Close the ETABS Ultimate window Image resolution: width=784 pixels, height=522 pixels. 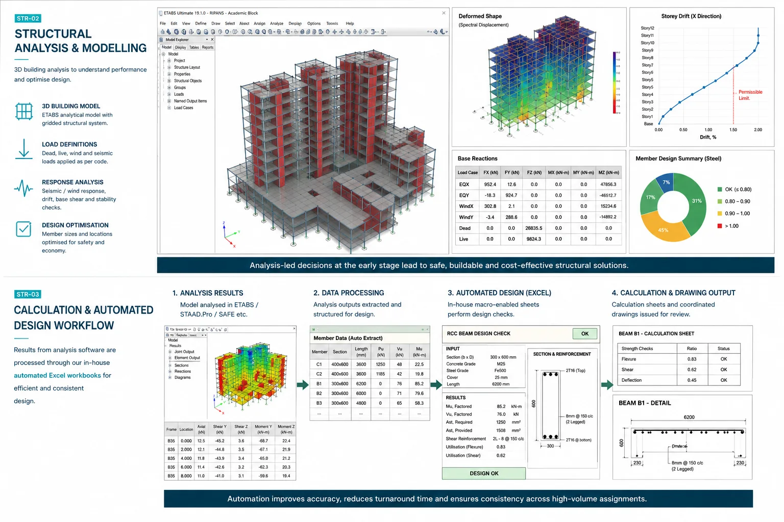coord(444,13)
